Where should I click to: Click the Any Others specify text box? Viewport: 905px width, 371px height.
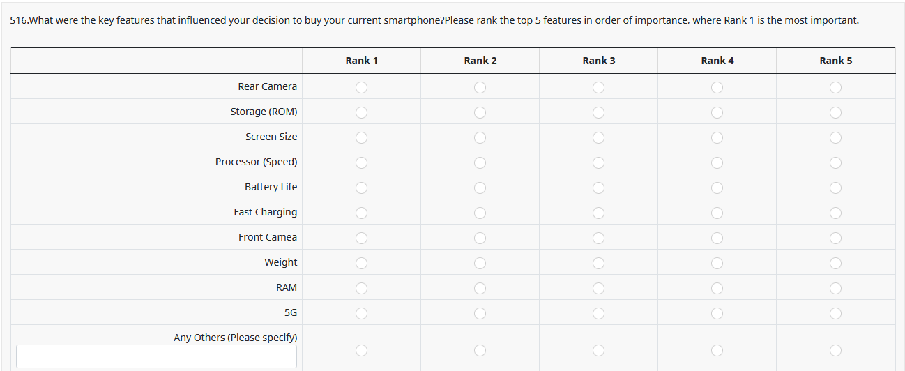[x=156, y=356]
